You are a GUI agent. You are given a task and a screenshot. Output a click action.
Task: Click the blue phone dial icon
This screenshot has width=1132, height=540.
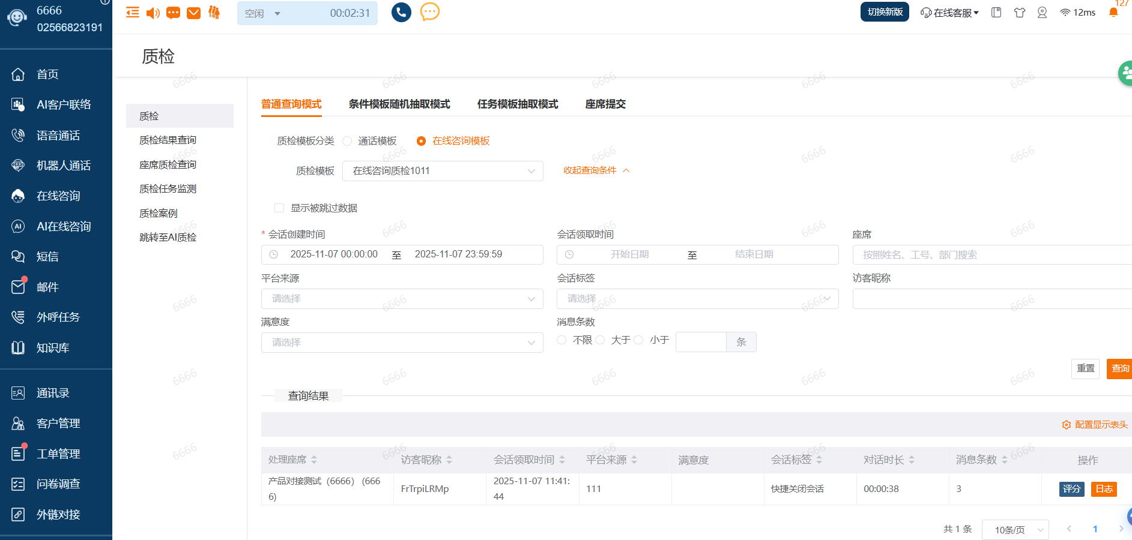coord(401,12)
